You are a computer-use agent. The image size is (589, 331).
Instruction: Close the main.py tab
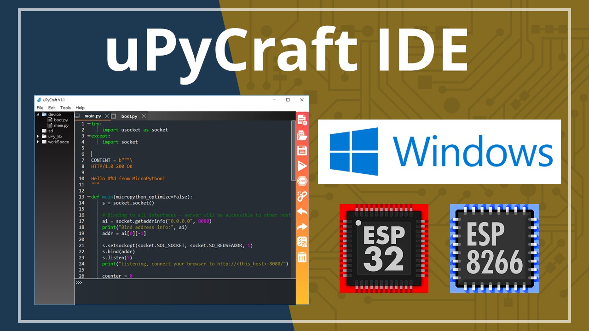pyautogui.click(x=107, y=116)
